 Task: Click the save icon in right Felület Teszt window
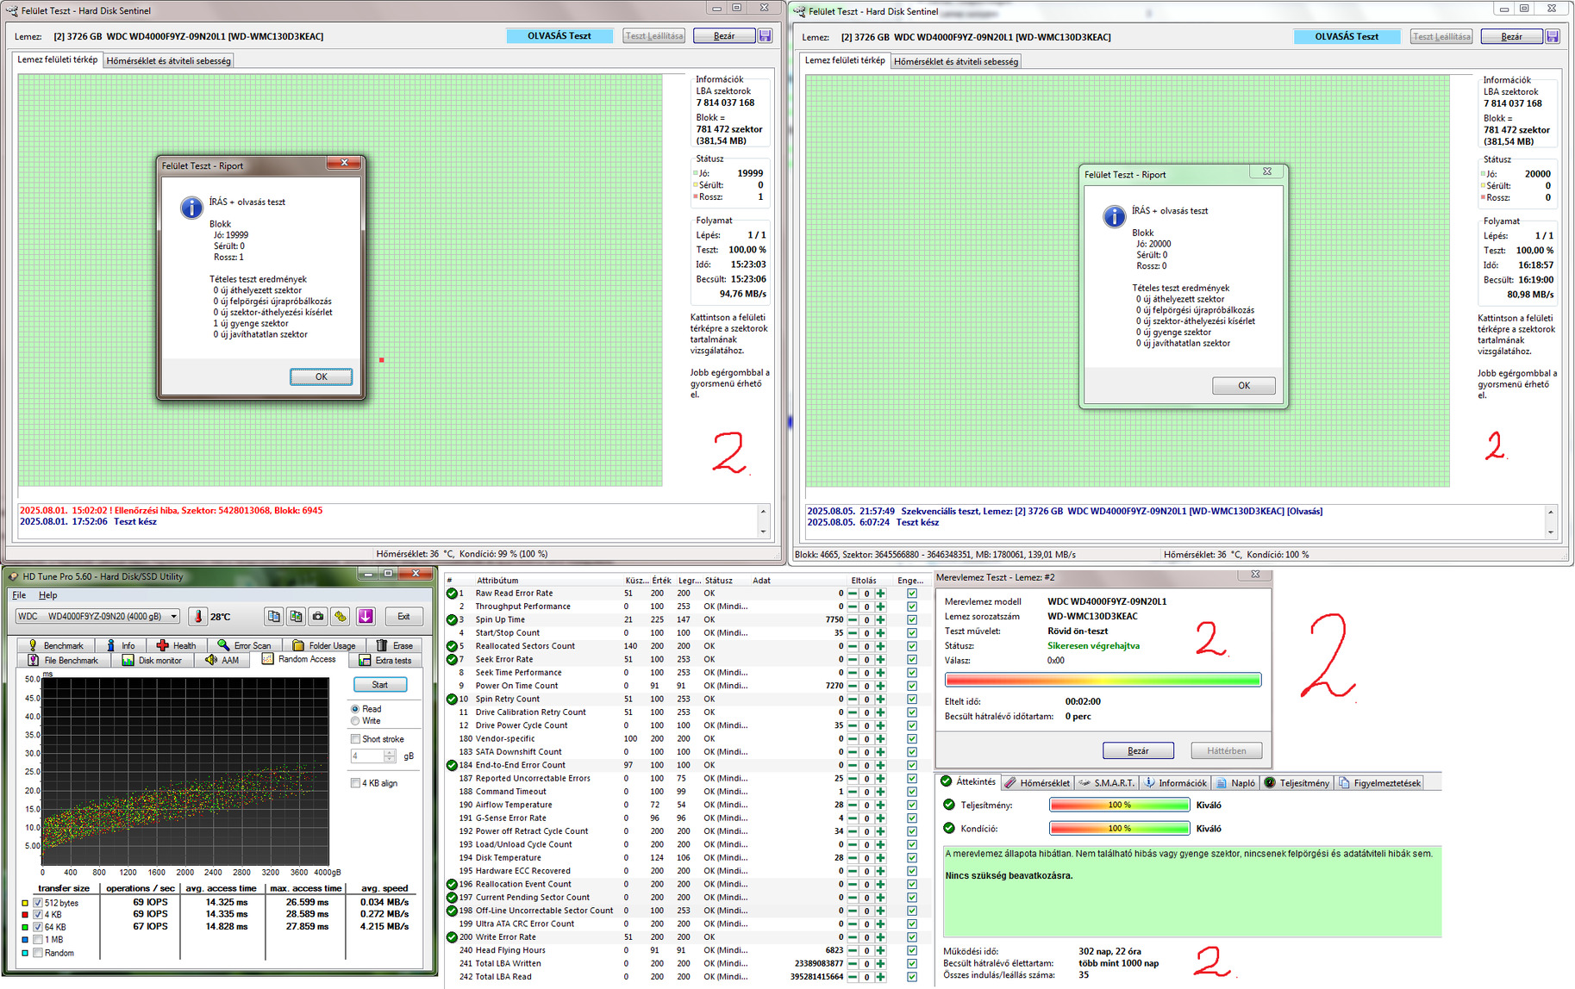(1553, 36)
